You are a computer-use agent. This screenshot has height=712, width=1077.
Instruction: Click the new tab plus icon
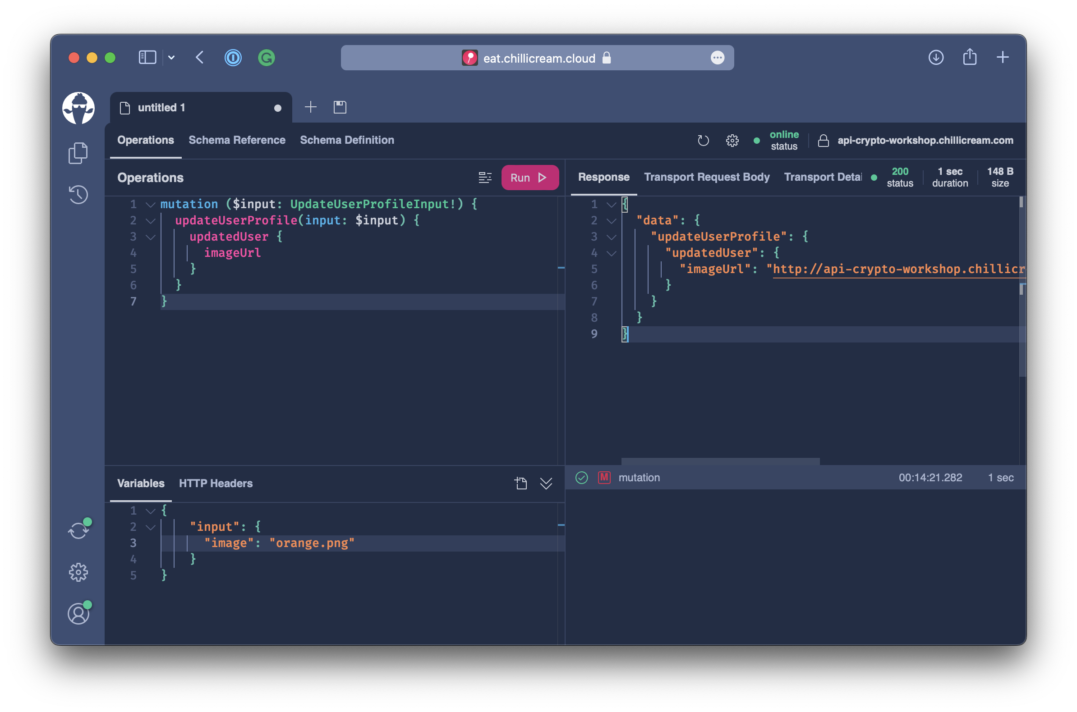(x=310, y=106)
